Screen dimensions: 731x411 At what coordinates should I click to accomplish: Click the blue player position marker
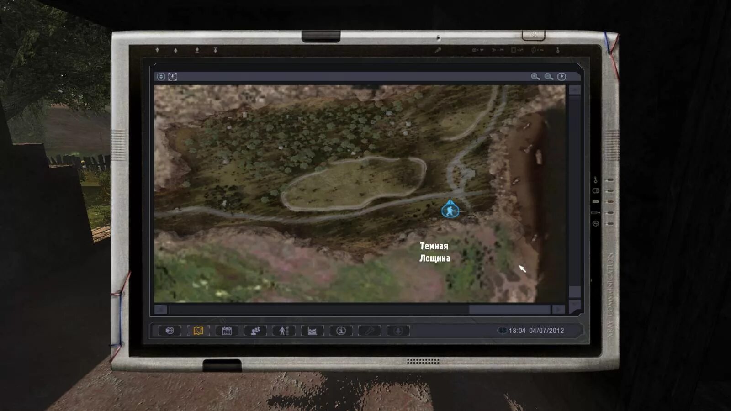click(x=450, y=209)
